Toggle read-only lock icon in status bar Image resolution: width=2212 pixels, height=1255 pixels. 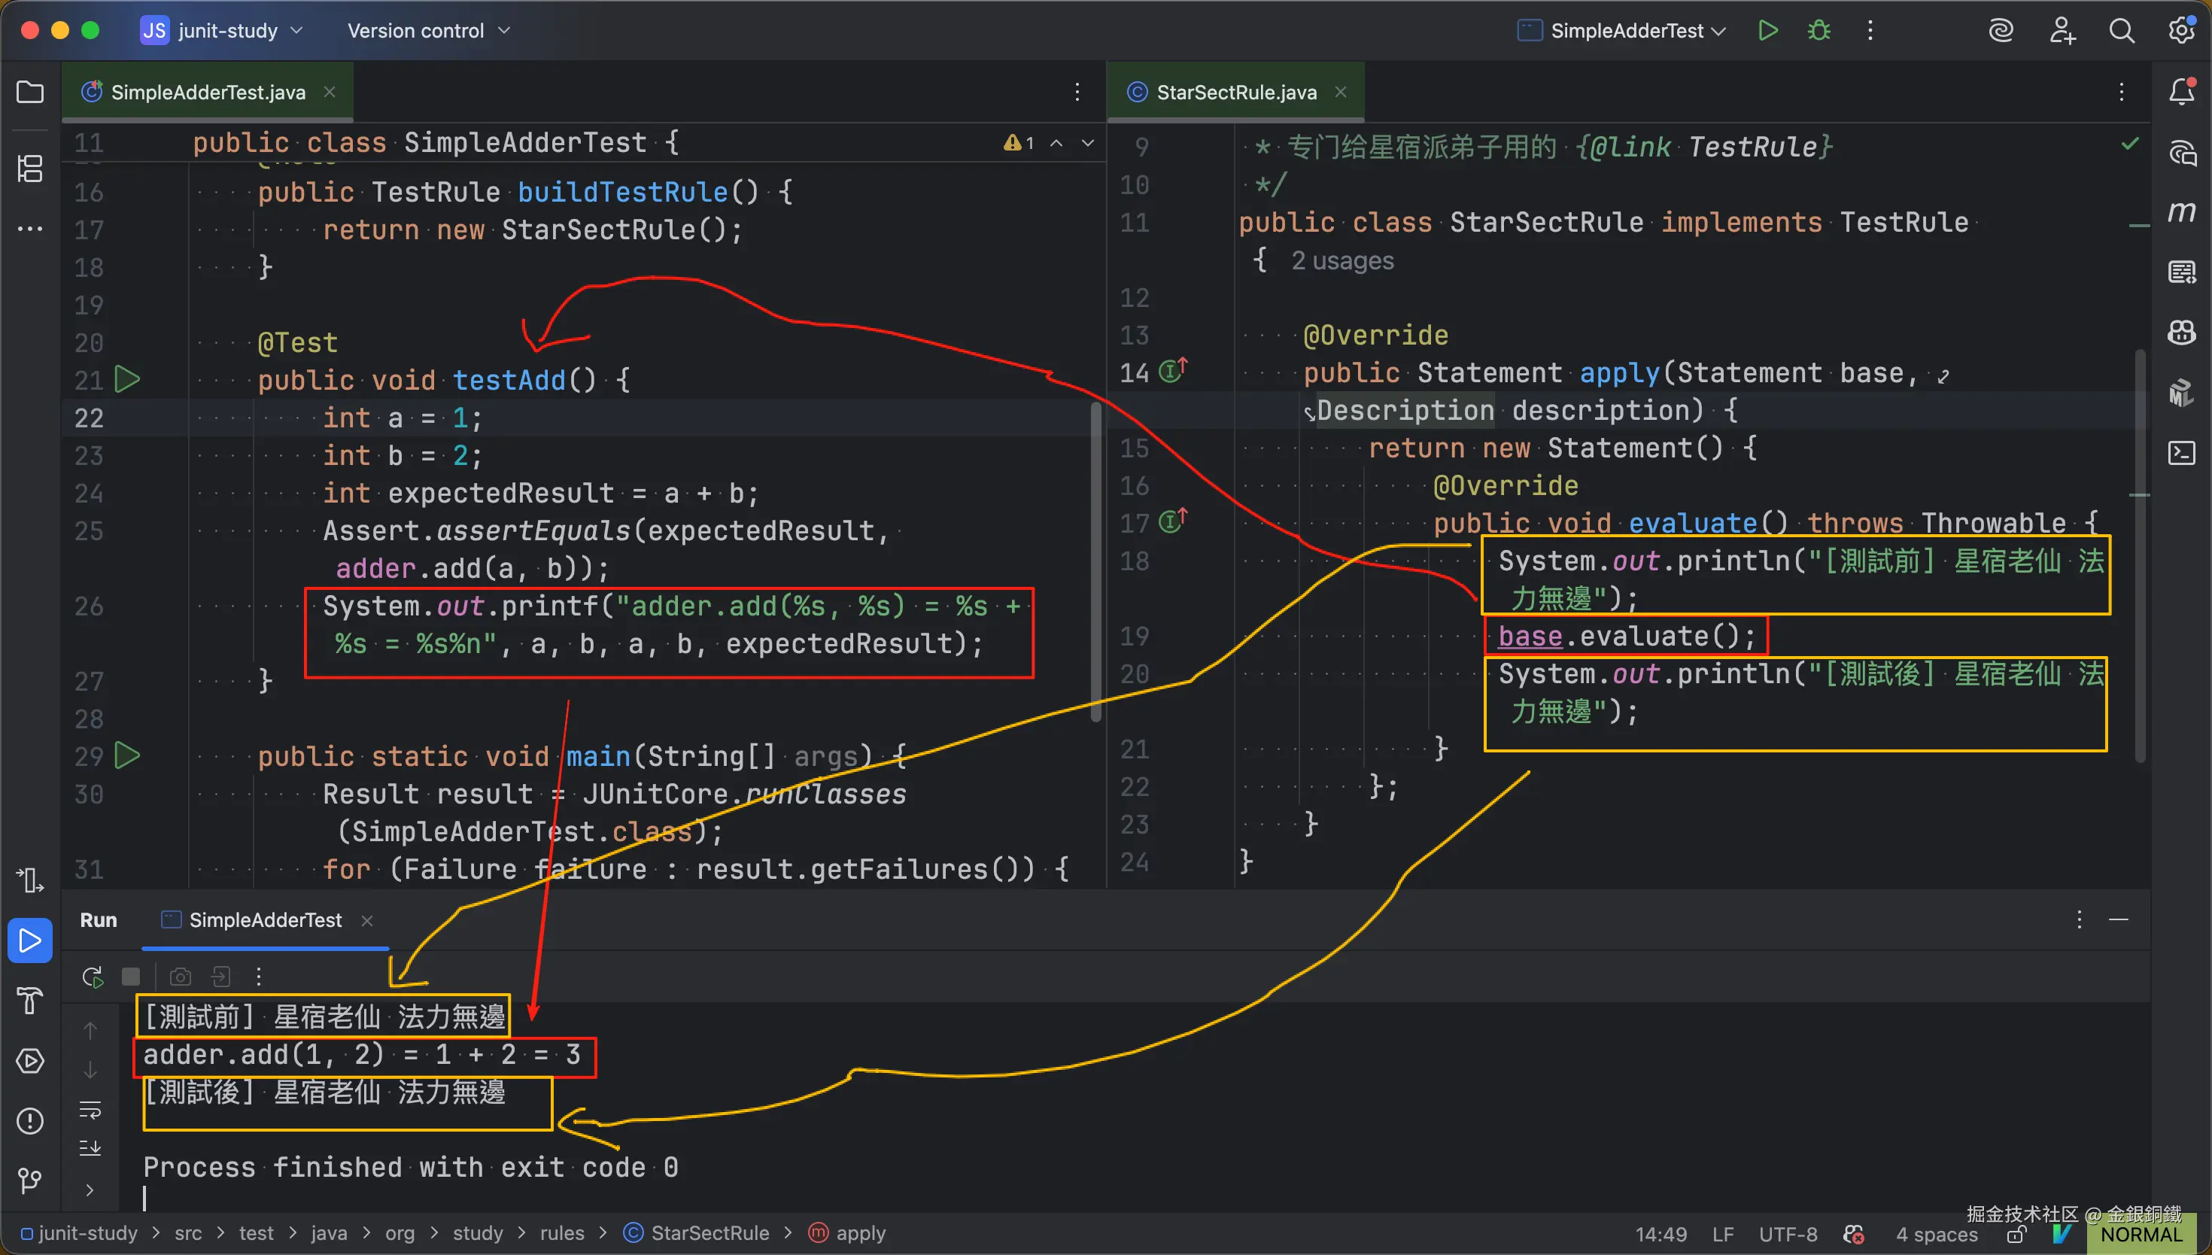point(2017,1235)
